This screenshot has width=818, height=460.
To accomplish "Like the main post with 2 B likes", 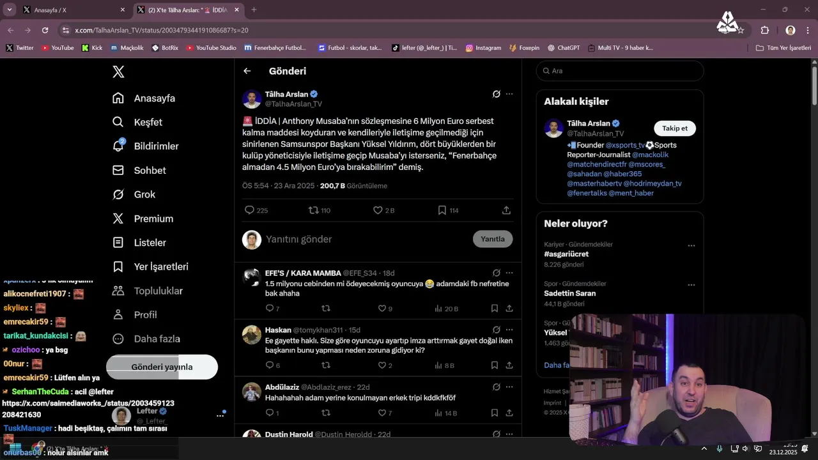I will [x=378, y=210].
